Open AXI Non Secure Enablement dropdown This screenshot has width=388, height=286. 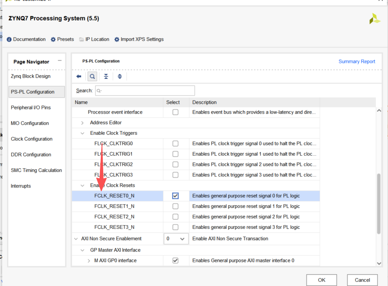point(176,239)
